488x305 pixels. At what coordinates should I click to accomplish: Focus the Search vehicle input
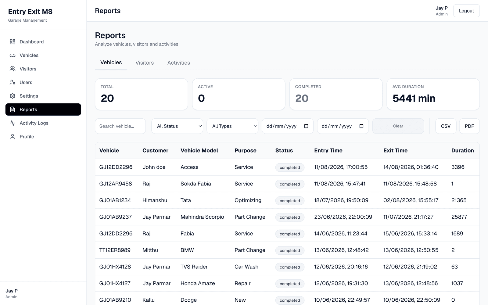coord(120,126)
